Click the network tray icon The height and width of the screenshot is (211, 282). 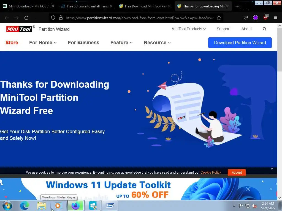click(x=248, y=206)
